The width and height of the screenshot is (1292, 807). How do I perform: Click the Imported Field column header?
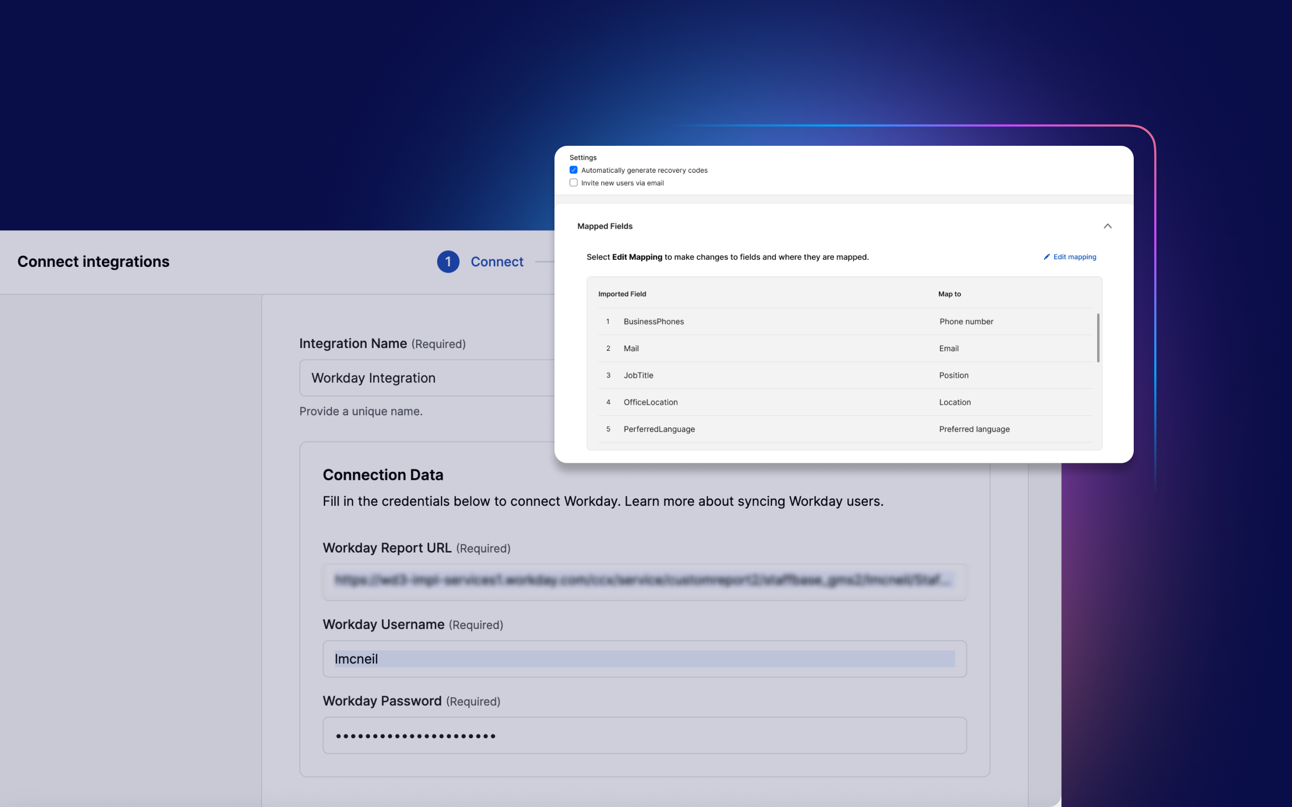tap(622, 294)
